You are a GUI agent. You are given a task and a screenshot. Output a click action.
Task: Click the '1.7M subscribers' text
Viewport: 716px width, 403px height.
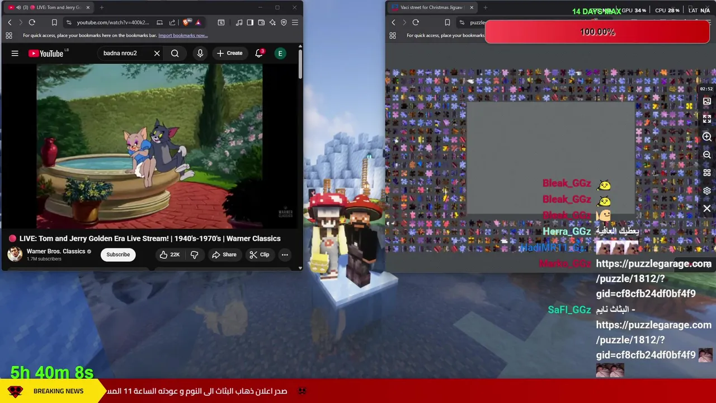(44, 259)
